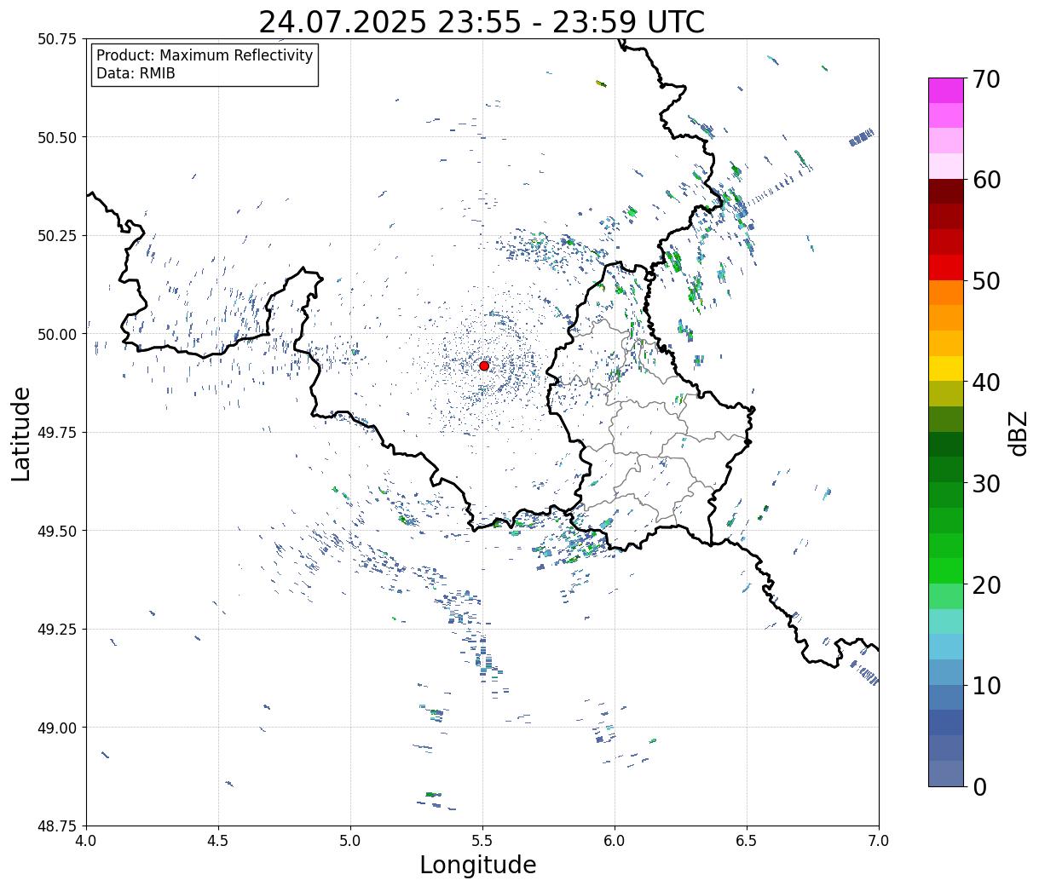Viewport: 1039px width, 886px height.
Task: Click the colorbar tick label 50
Action: 985,281
